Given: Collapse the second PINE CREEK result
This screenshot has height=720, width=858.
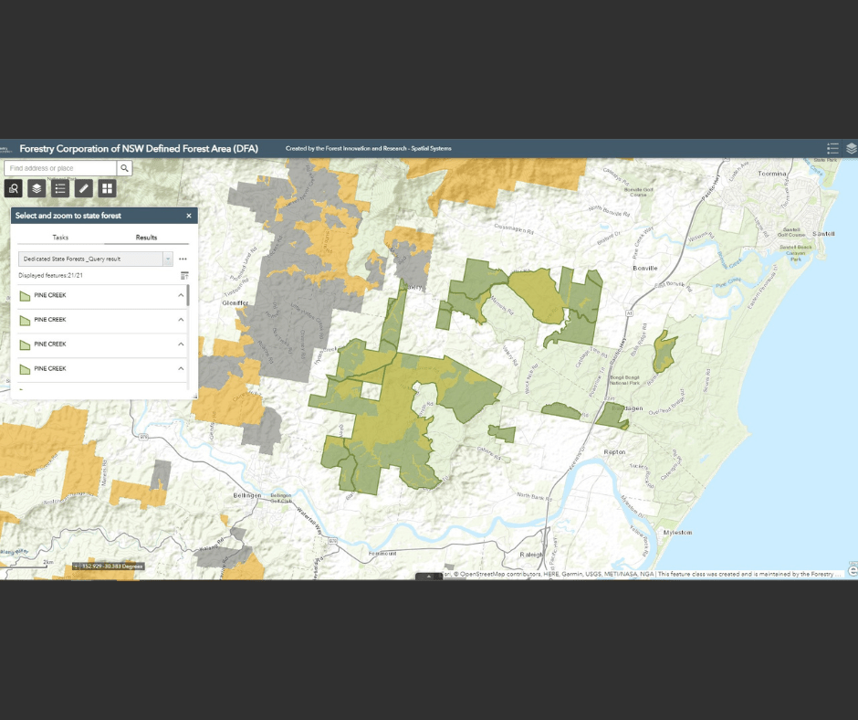Looking at the screenshot, I should click(181, 320).
